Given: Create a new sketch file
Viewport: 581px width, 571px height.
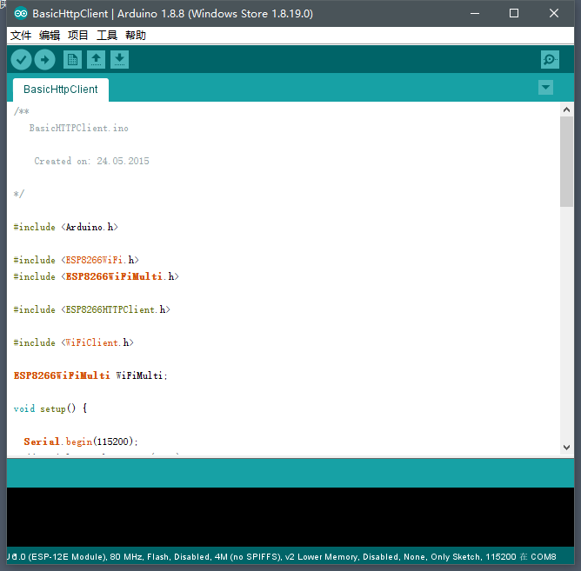Looking at the screenshot, I should click(72, 60).
